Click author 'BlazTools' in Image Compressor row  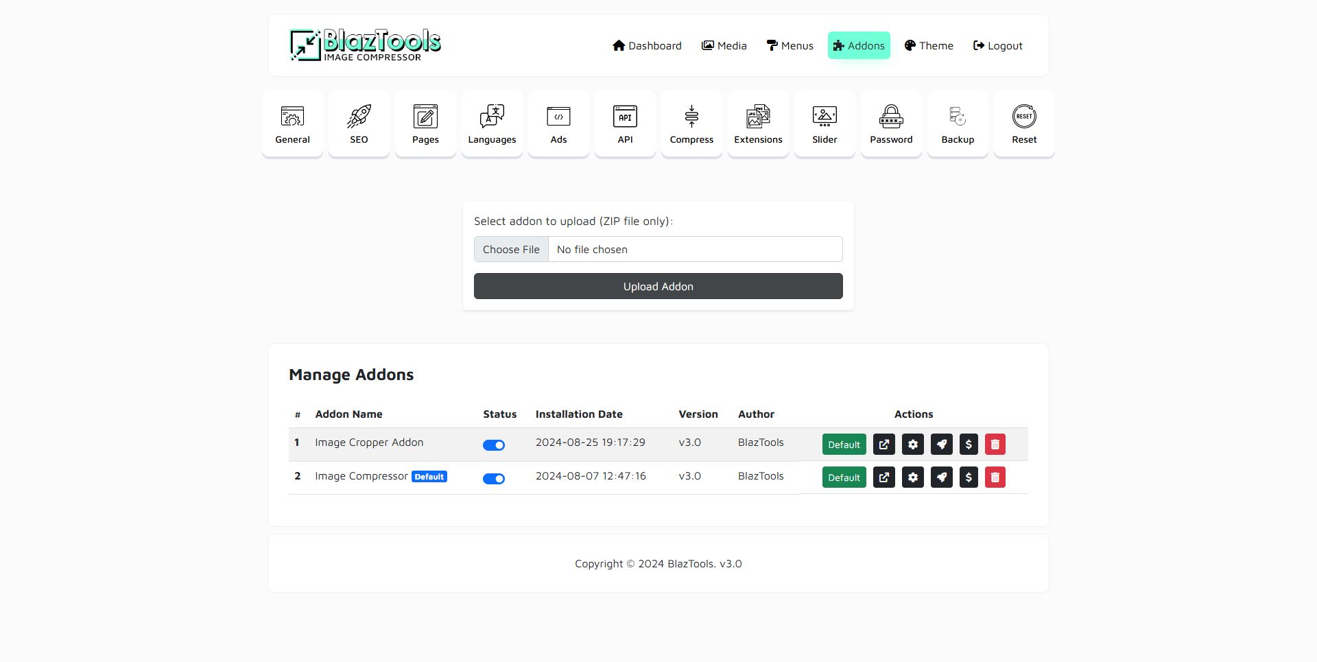point(761,476)
